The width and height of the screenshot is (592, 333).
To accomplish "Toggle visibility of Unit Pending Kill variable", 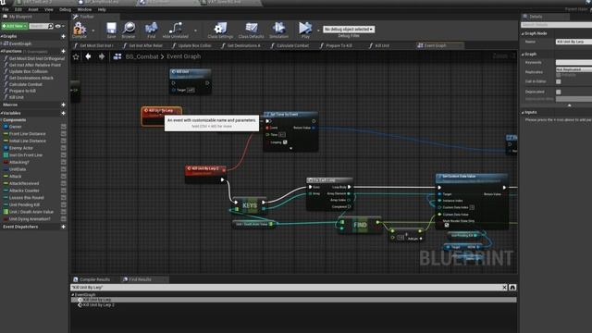I will pos(64,204).
